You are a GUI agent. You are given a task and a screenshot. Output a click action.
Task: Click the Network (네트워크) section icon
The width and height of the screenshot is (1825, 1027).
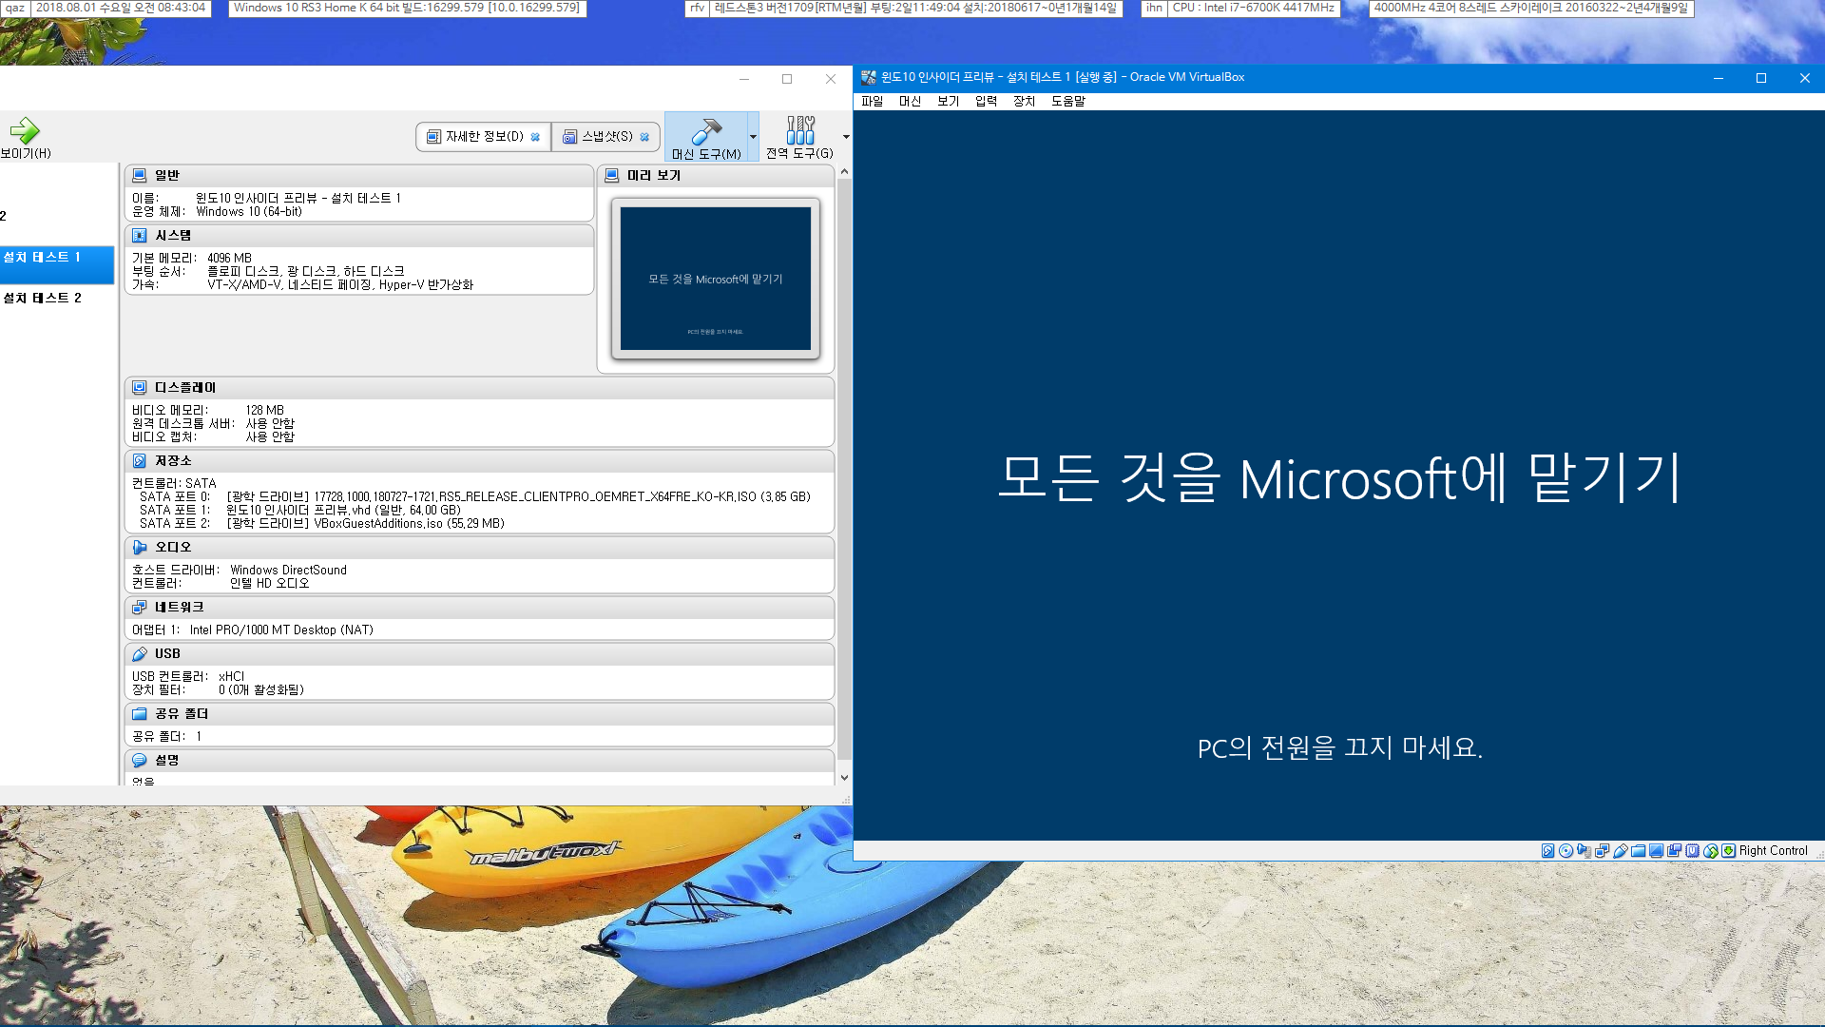click(x=140, y=607)
